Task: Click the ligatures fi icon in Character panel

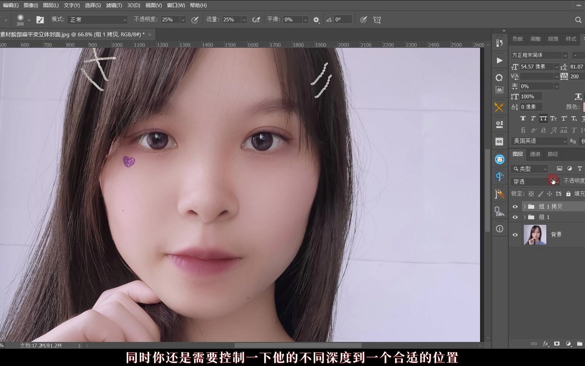Action: (x=523, y=130)
